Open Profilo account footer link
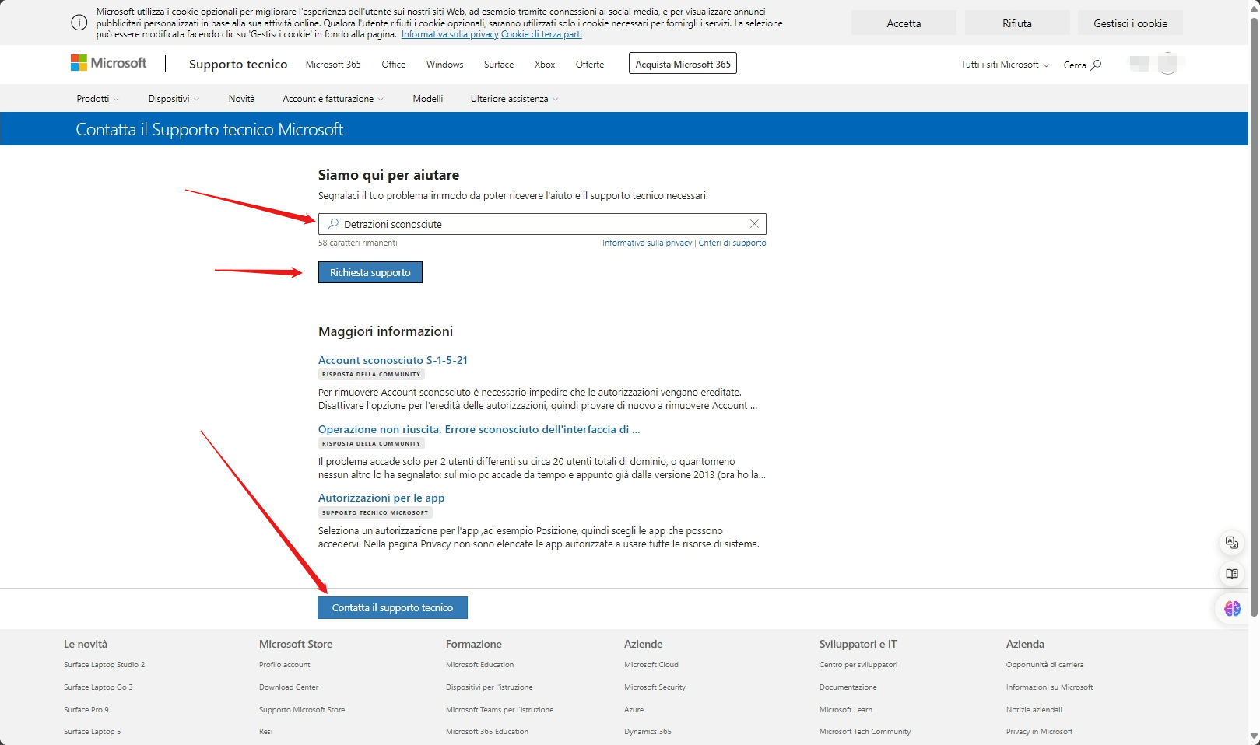 click(x=285, y=665)
